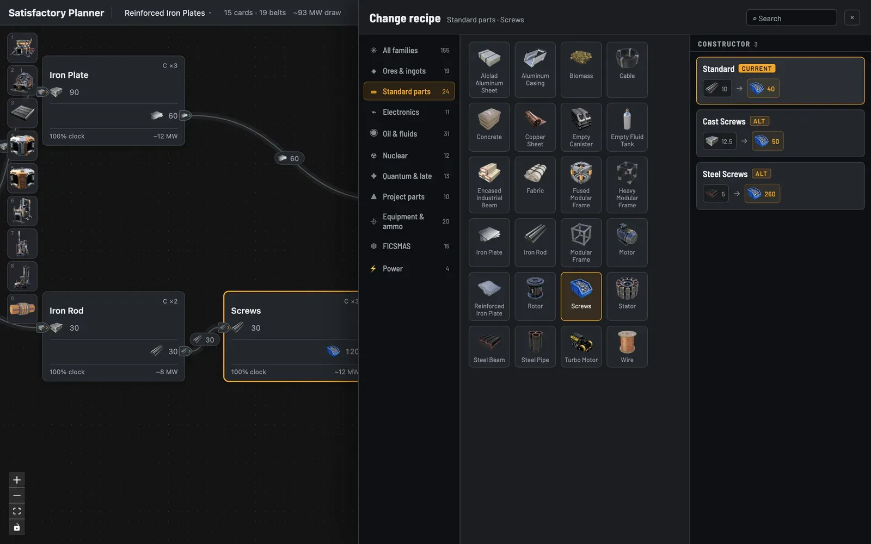Pick the Cable item tile
871x544 pixels.
click(627, 70)
